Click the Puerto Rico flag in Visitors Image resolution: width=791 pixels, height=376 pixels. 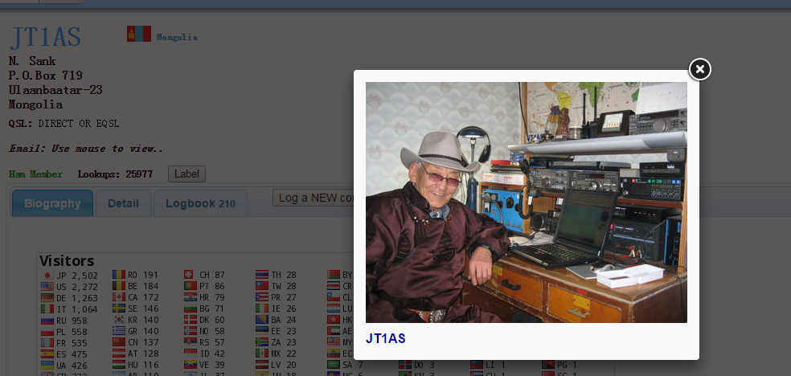point(262,297)
